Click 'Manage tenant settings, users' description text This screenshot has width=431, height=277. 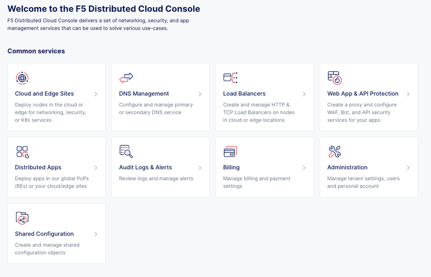pyautogui.click(x=363, y=182)
